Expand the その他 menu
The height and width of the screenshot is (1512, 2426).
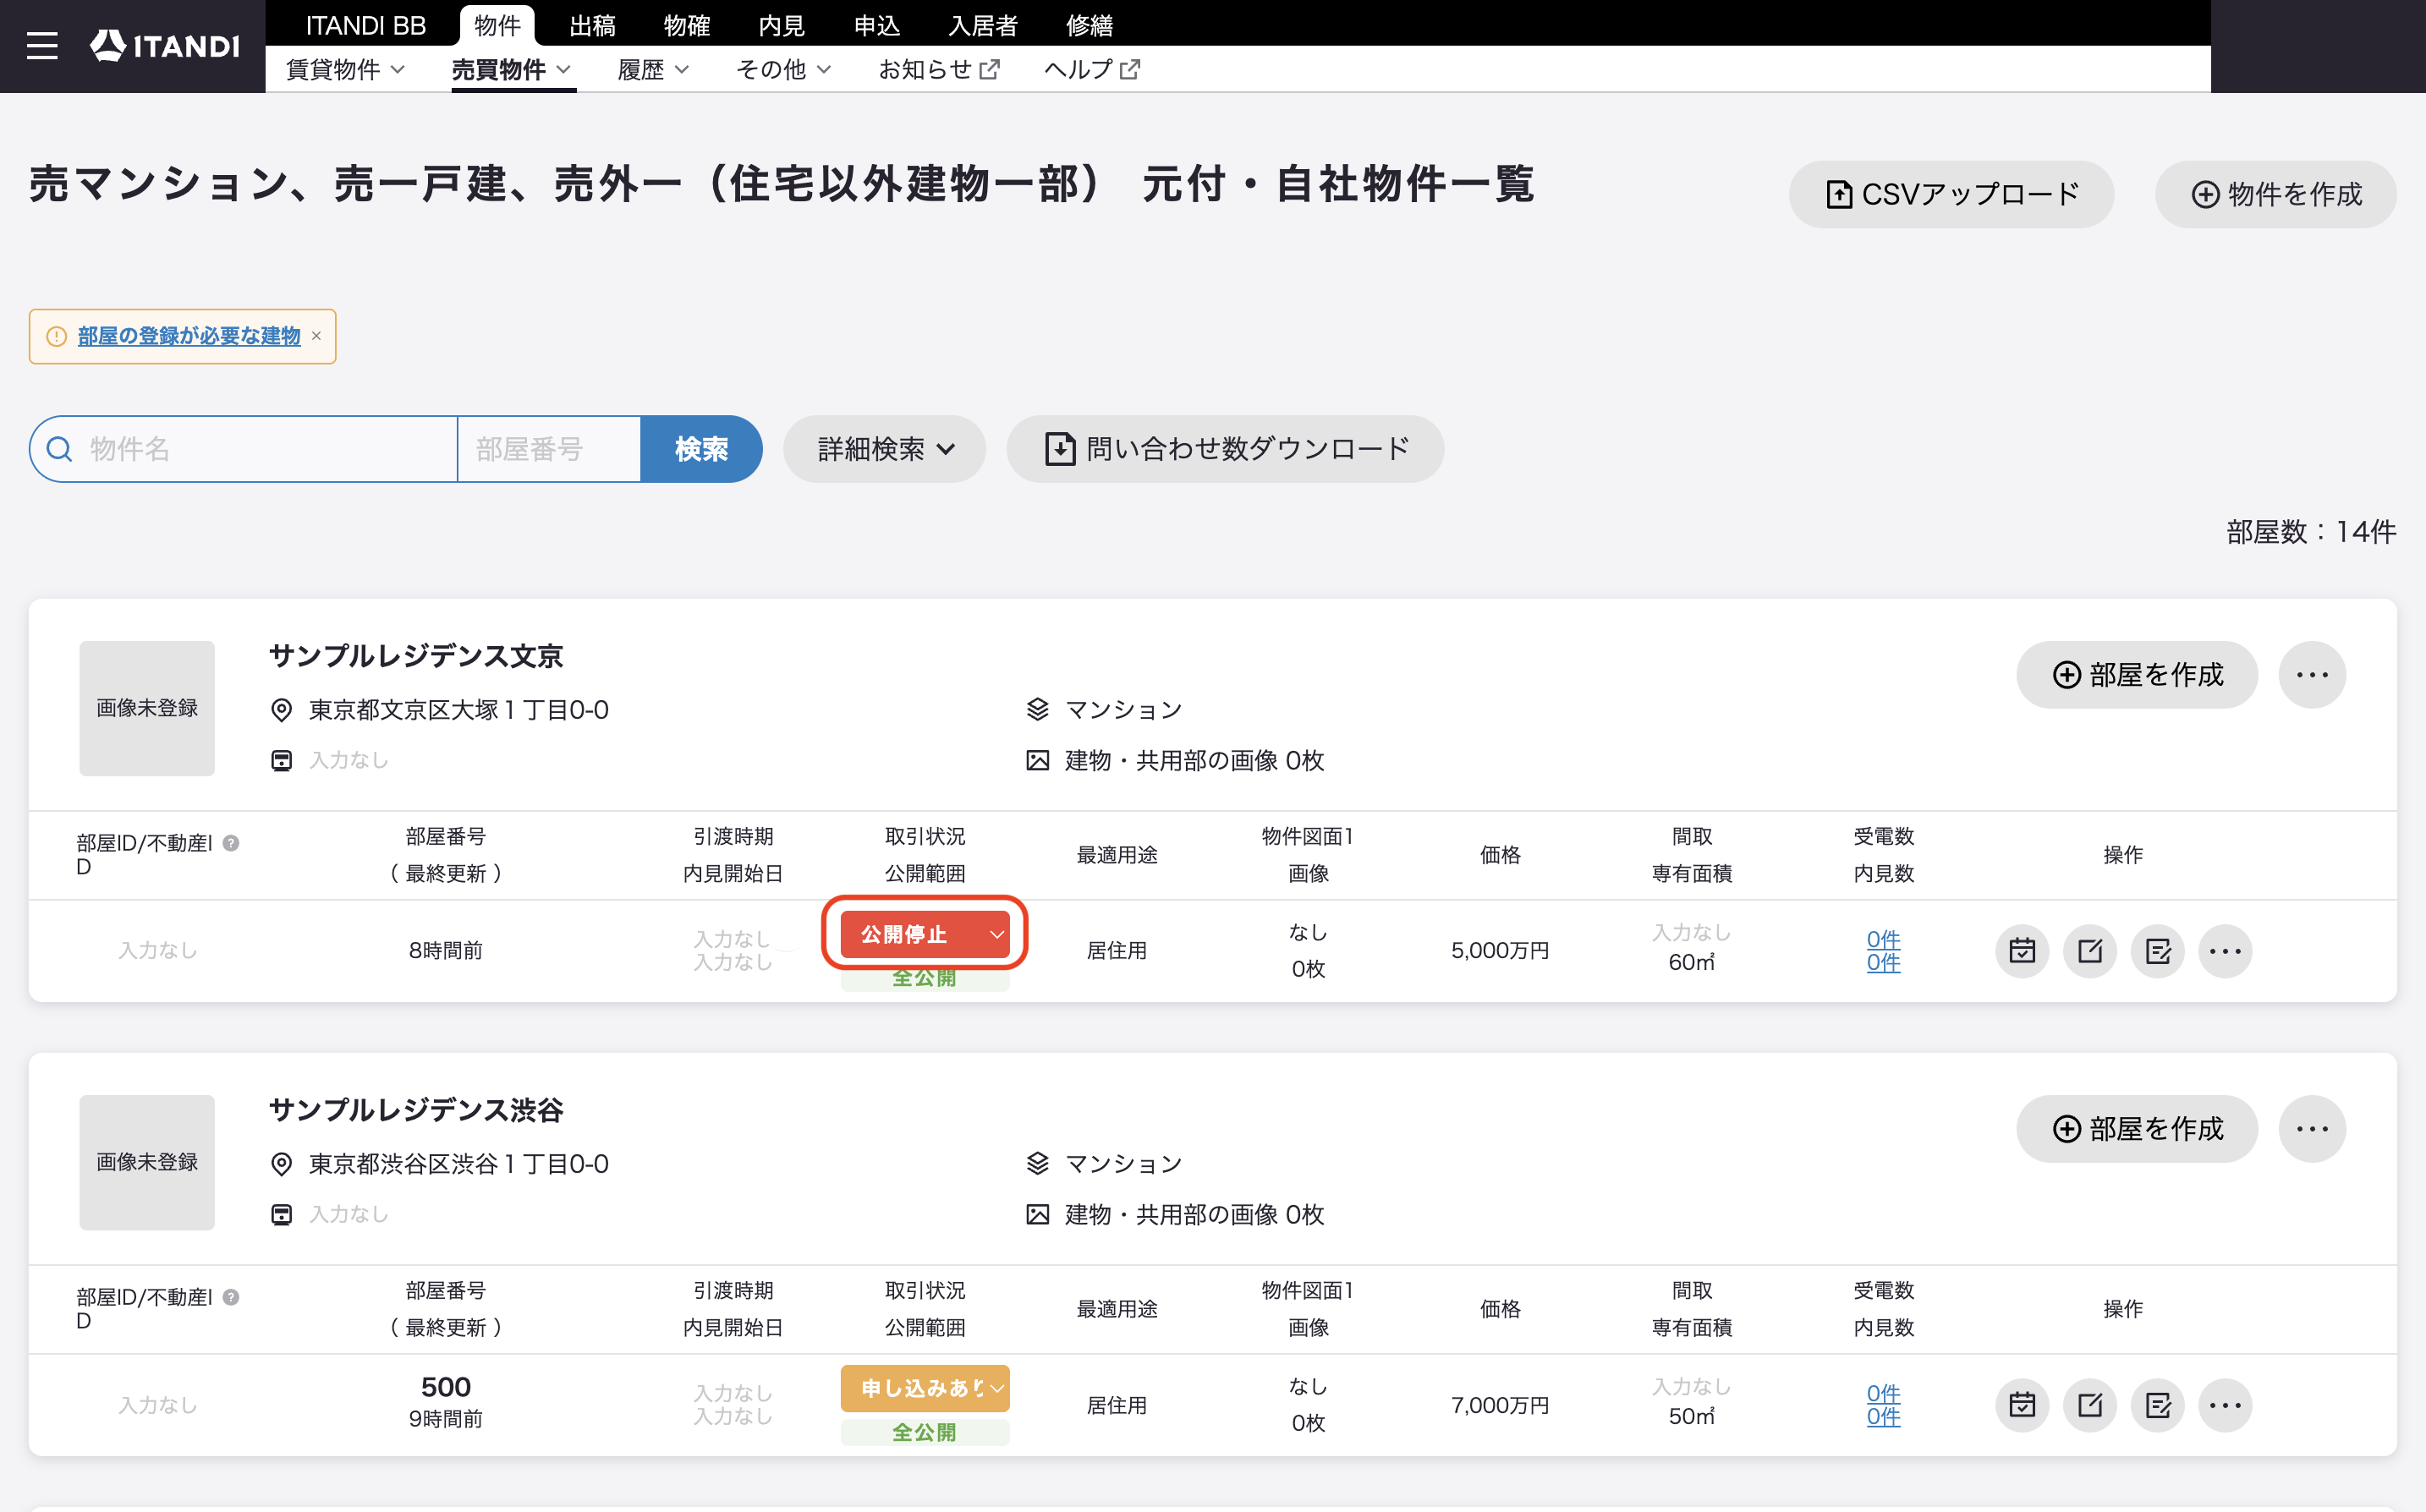pos(783,70)
